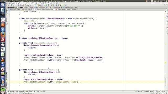This screenshot has width=168, height=94.
Task: Open FileZilla from the Ubuntu launcher
Action: [3, 40]
